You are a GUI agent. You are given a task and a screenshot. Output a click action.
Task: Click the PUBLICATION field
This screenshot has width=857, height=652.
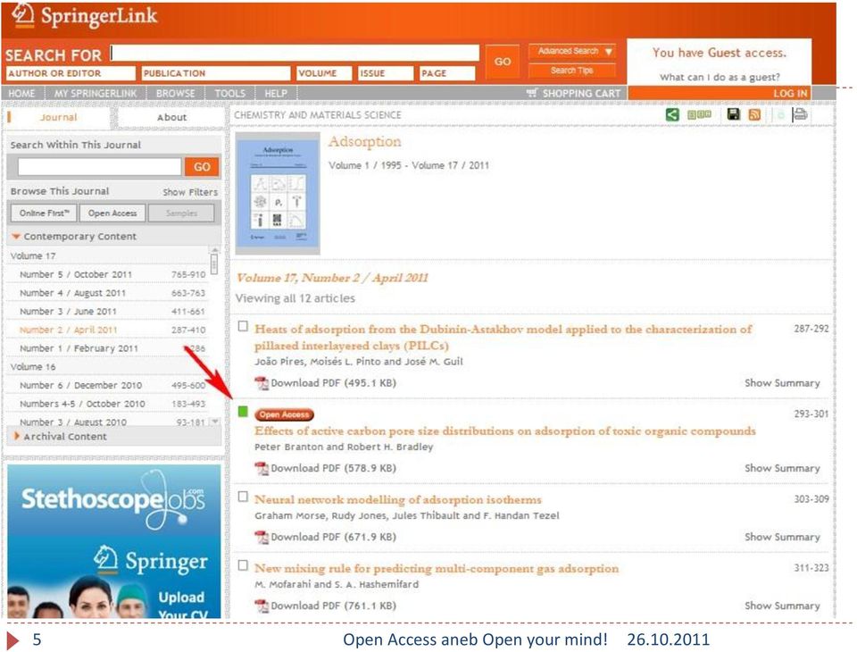pyautogui.click(x=216, y=73)
